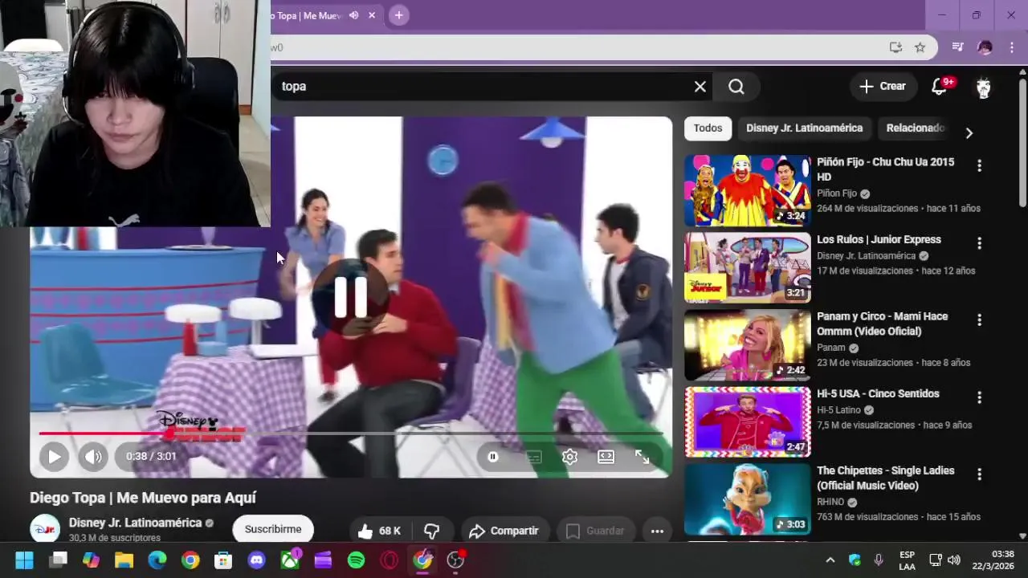Open Chrome profile avatar
1028x578 pixels.
[x=985, y=47]
